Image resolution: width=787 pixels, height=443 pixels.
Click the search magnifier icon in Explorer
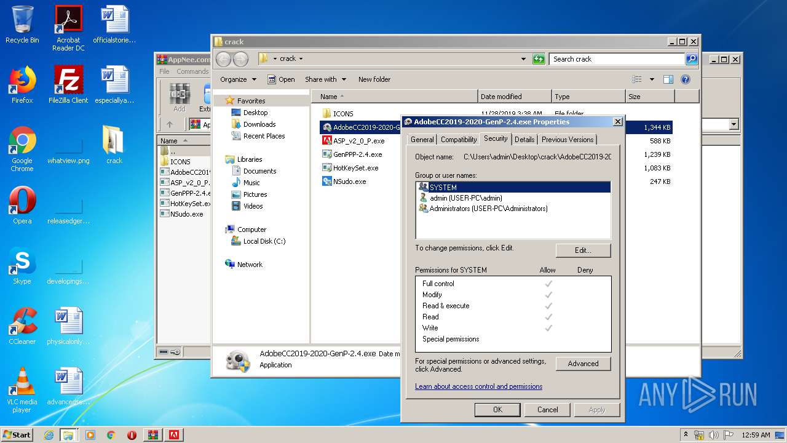(x=692, y=59)
